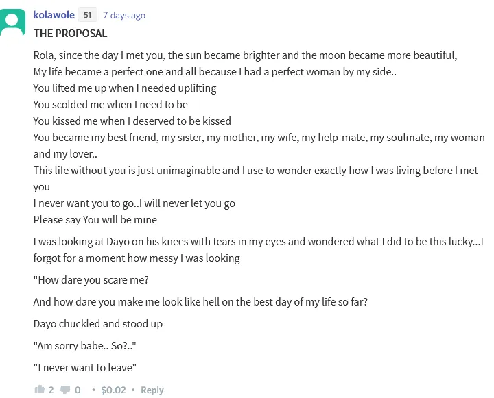This screenshot has width=494, height=398.
Task: Click the quote 'I never want to leave'
Action: (x=85, y=367)
